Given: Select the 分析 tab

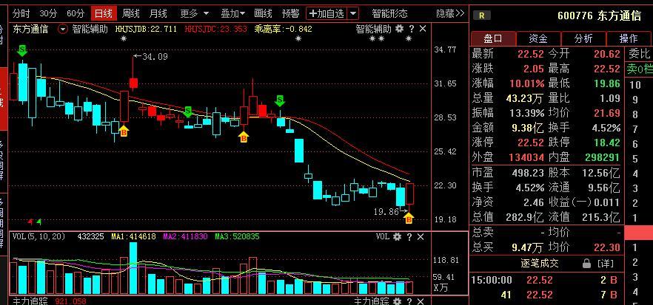Looking at the screenshot, I should tap(583, 38).
